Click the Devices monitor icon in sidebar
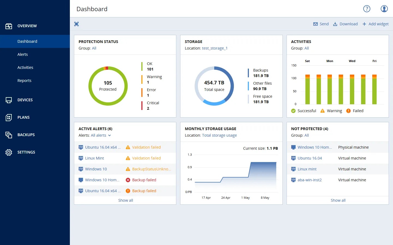393x245 pixels. [x=9, y=100]
